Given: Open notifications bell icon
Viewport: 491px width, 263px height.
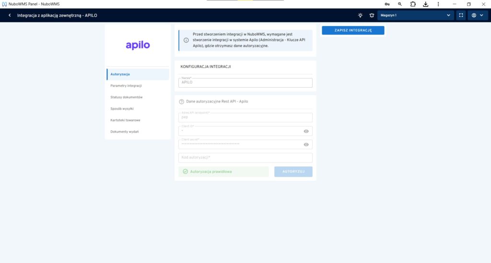Looking at the screenshot, I should coord(371,15).
